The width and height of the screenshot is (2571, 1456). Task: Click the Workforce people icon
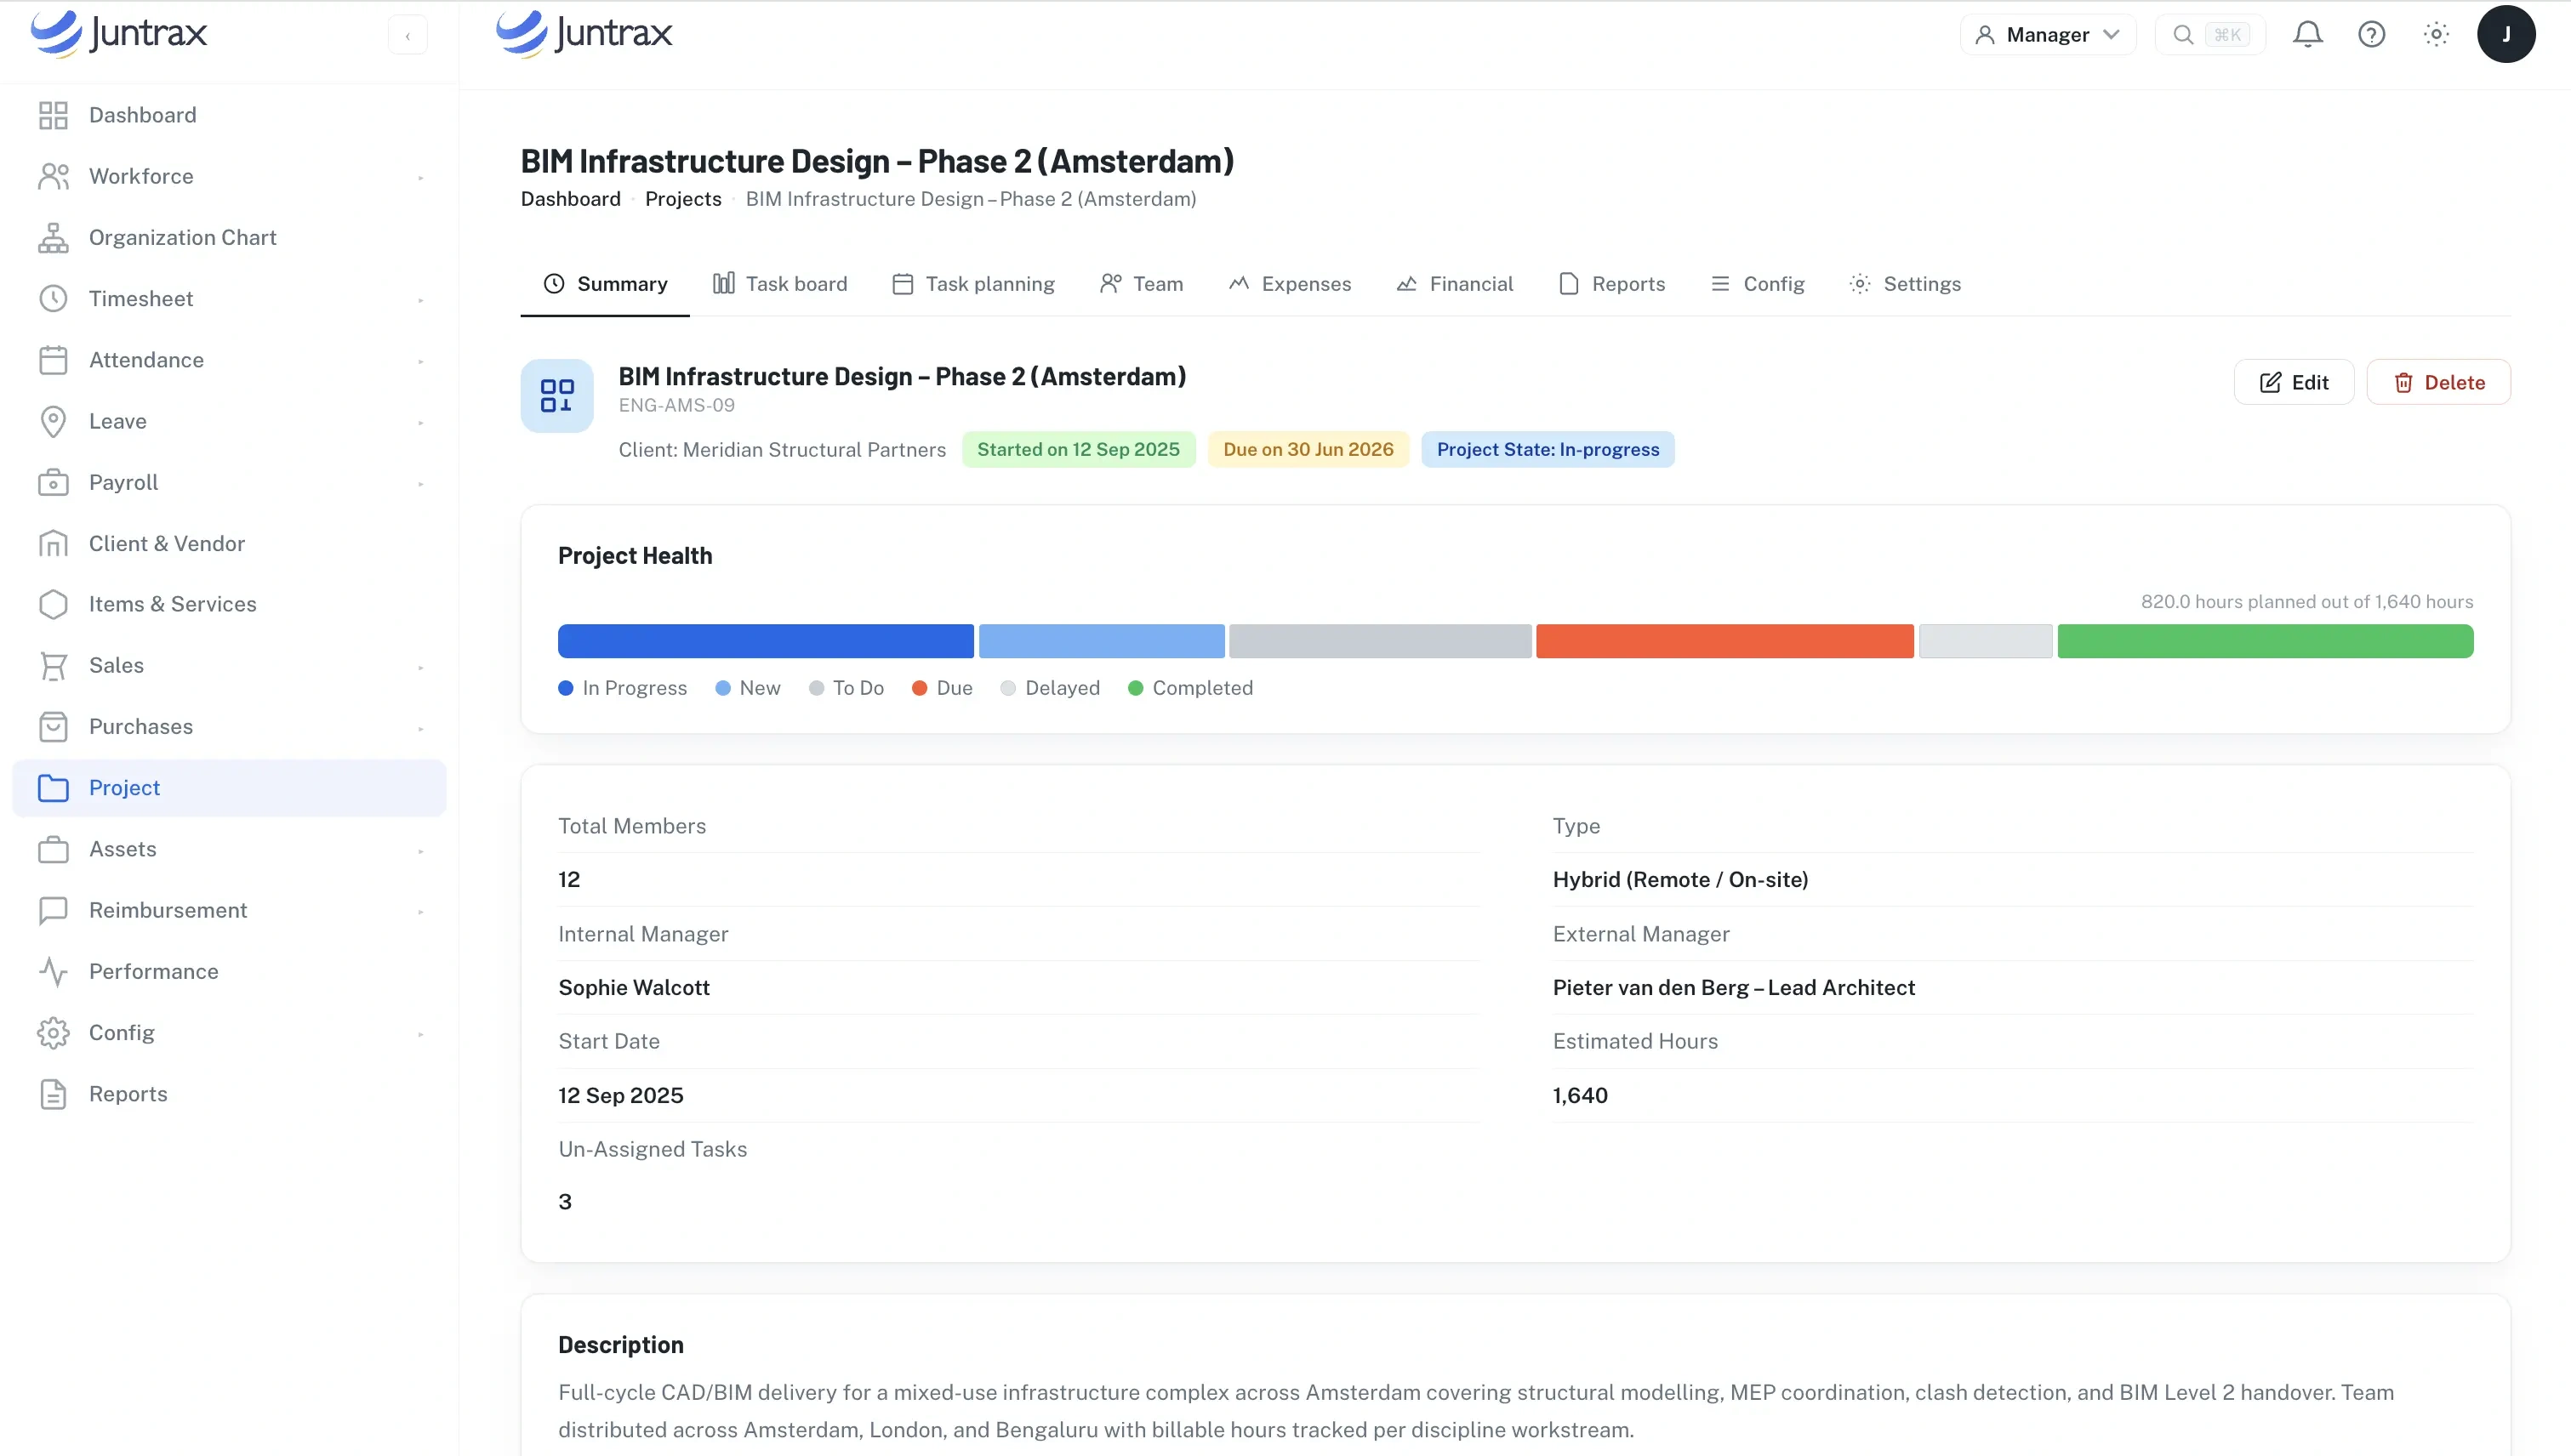pos(53,176)
